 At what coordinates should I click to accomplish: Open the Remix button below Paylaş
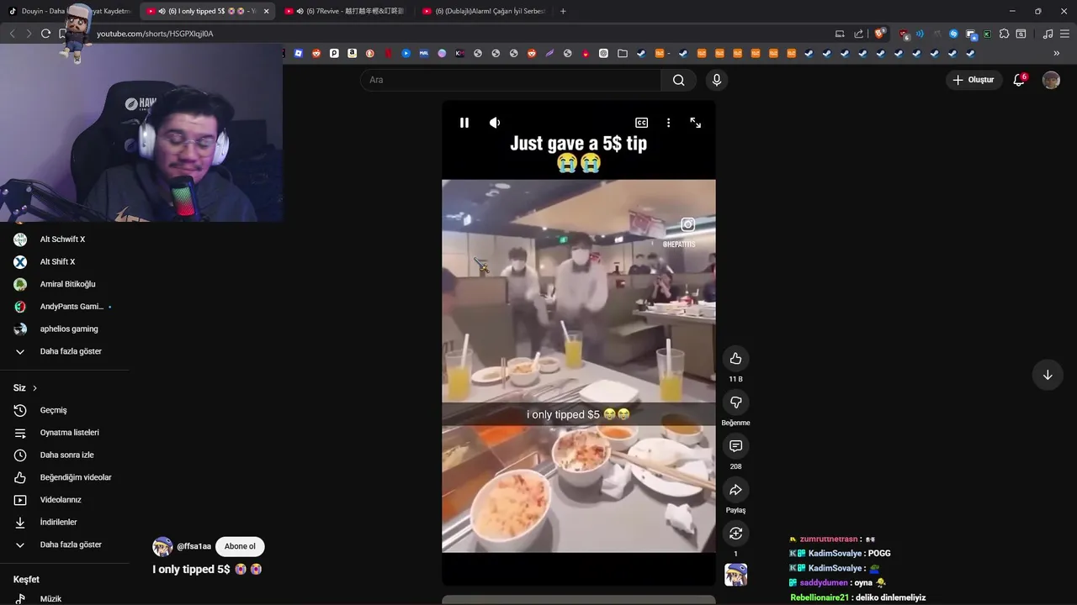(x=735, y=534)
